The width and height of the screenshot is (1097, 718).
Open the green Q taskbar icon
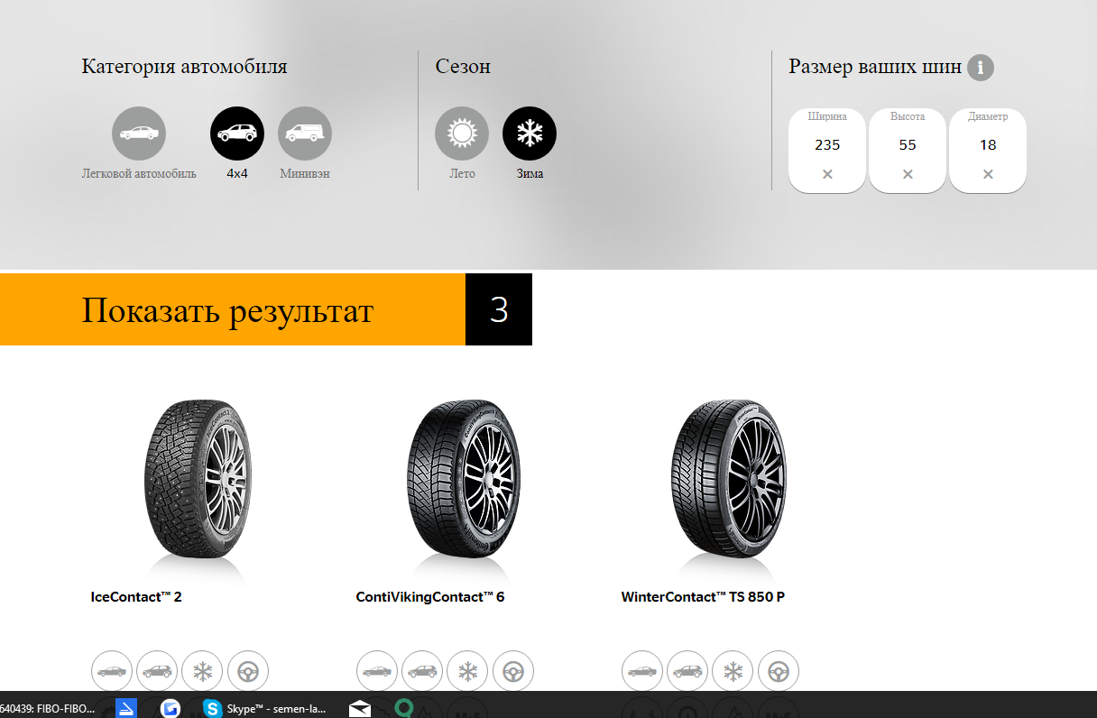405,708
